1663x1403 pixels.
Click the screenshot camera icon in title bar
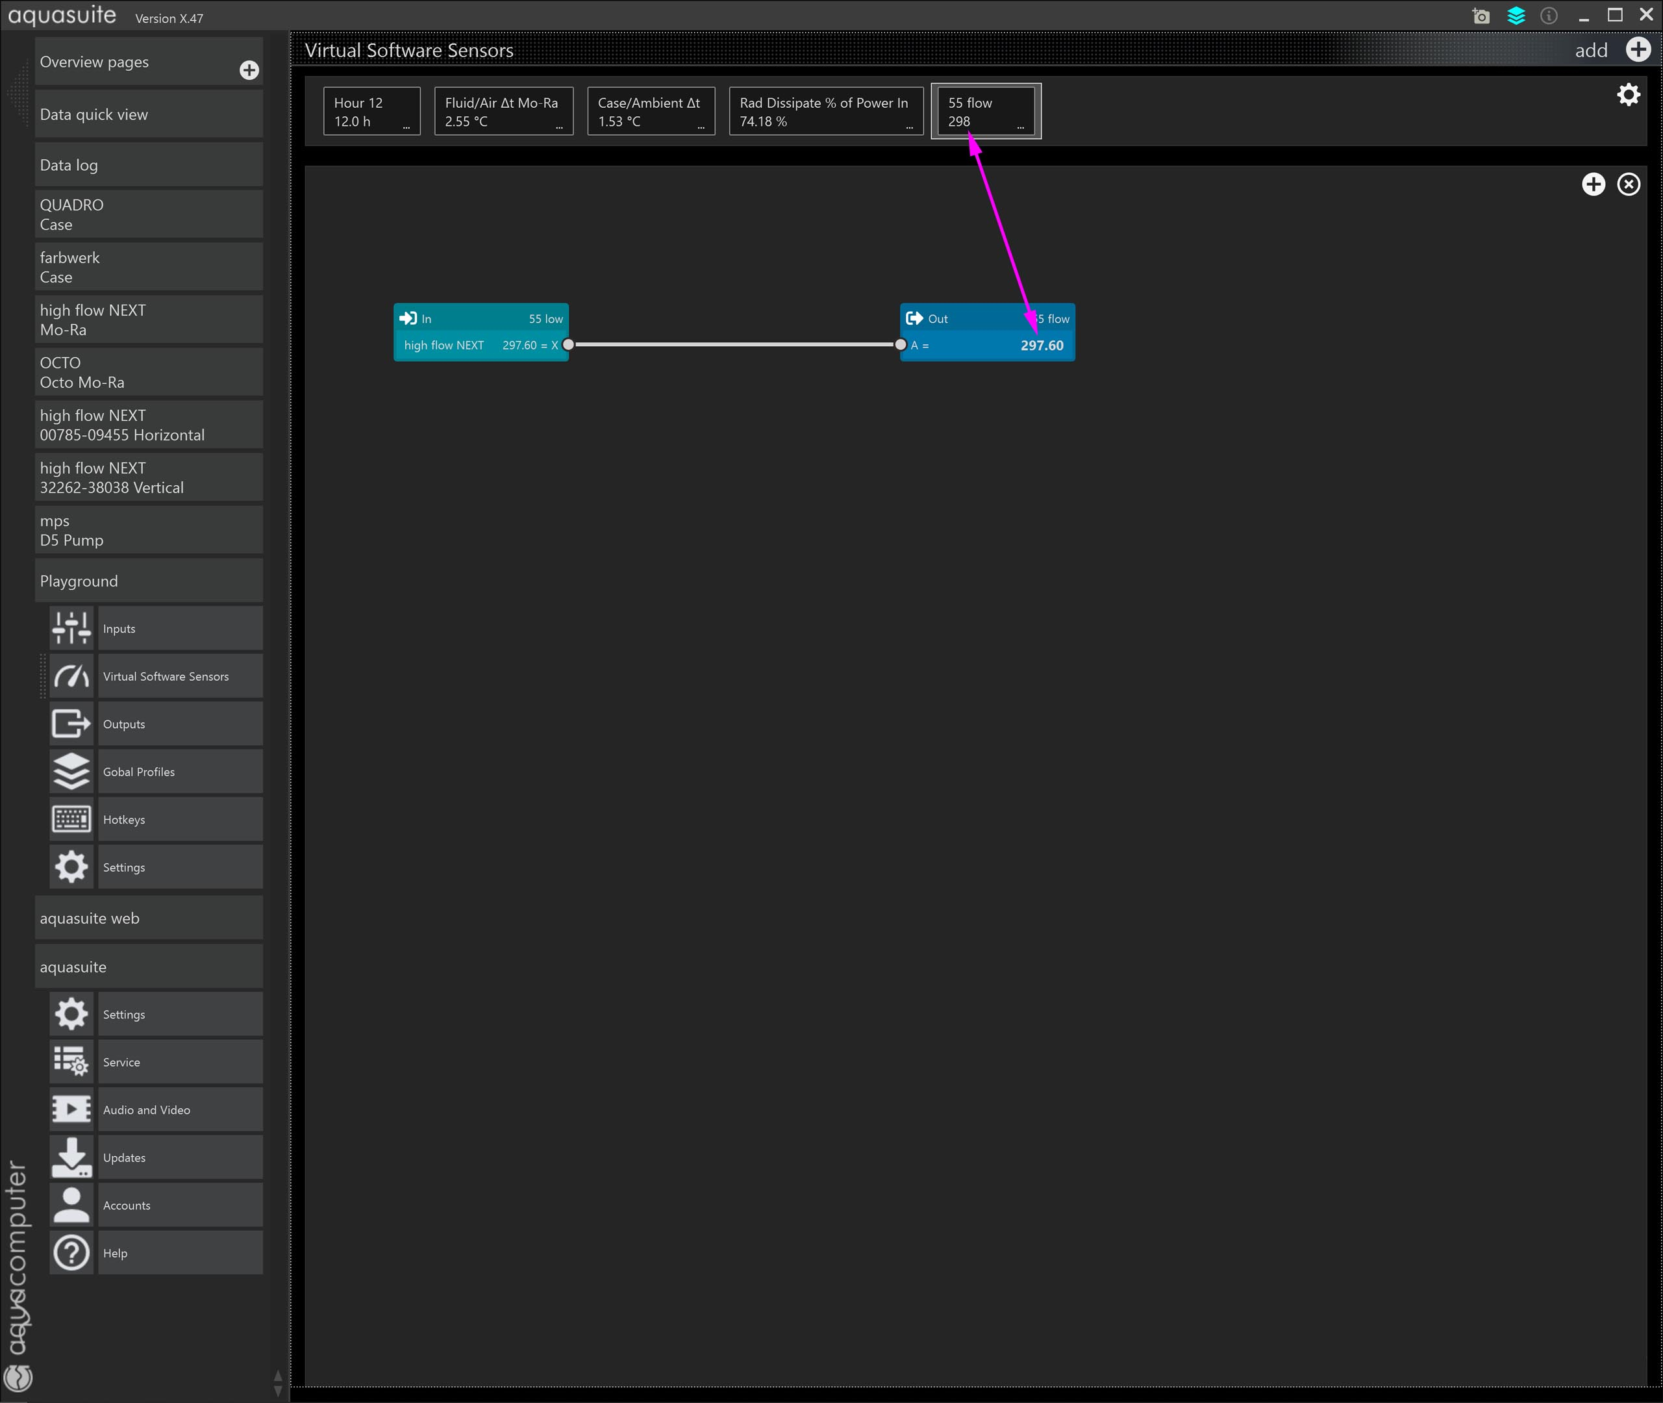tap(1480, 16)
